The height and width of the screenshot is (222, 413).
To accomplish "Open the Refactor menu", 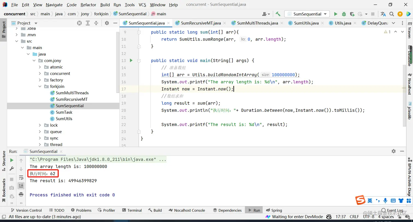I will [88, 5].
